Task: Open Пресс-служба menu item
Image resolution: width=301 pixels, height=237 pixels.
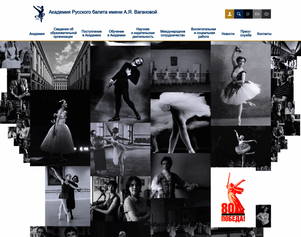Action: click(x=246, y=33)
